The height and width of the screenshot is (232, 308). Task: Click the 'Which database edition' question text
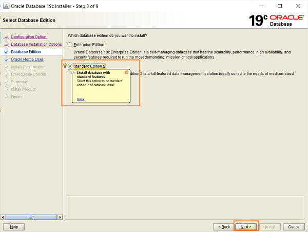(x=107, y=35)
